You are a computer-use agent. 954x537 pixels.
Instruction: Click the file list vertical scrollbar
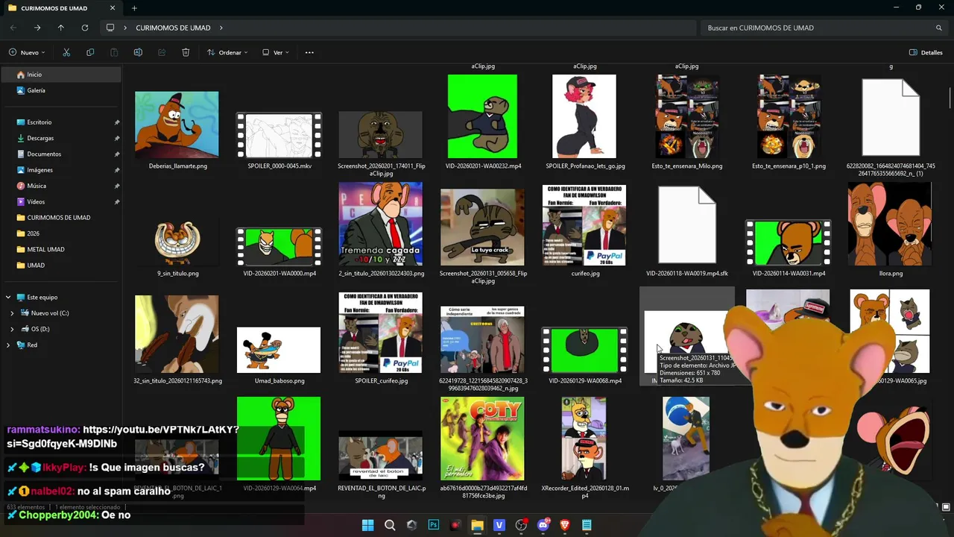pyautogui.click(x=950, y=97)
